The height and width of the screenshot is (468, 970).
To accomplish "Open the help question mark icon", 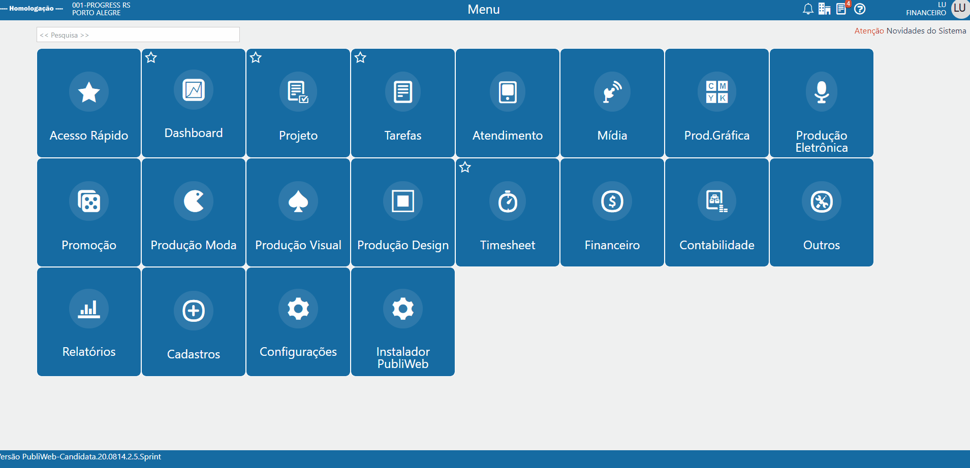I will click(860, 9).
